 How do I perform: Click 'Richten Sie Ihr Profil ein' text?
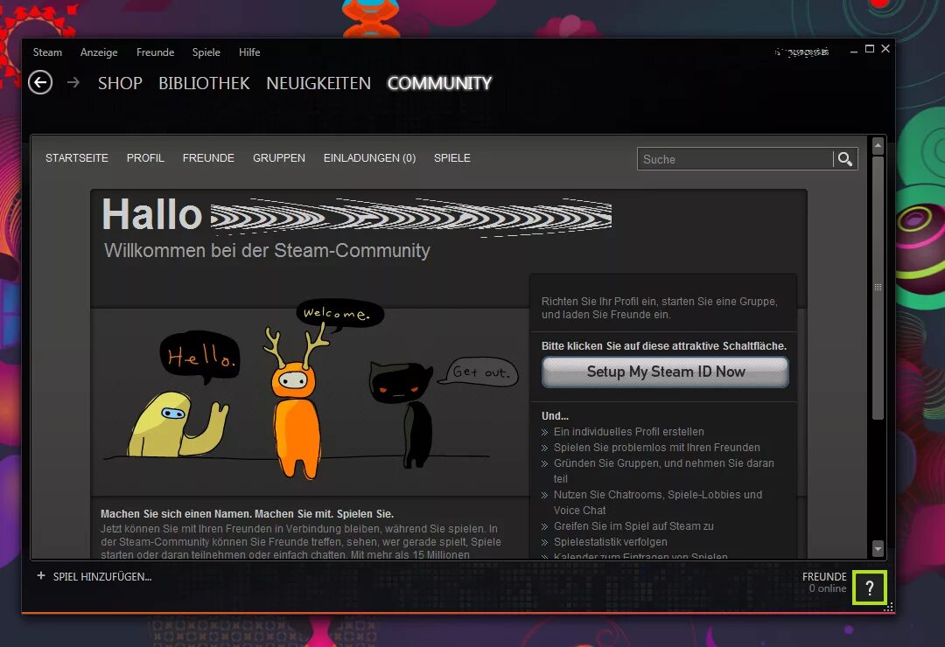click(660, 308)
